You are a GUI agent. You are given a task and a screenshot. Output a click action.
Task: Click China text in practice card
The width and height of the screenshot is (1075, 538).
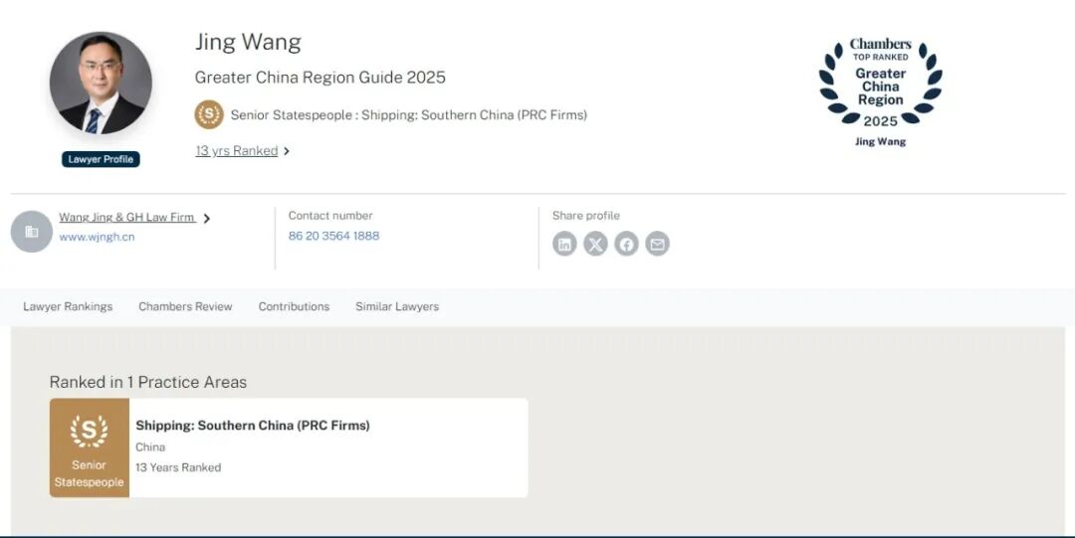pos(150,447)
